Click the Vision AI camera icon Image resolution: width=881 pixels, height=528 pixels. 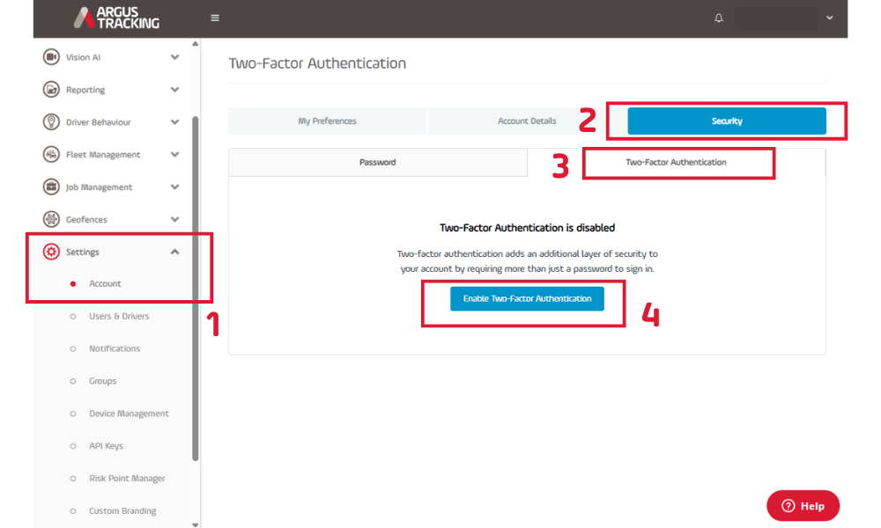pos(51,57)
